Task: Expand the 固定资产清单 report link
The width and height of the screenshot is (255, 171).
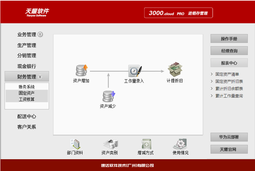Action: 227,74
